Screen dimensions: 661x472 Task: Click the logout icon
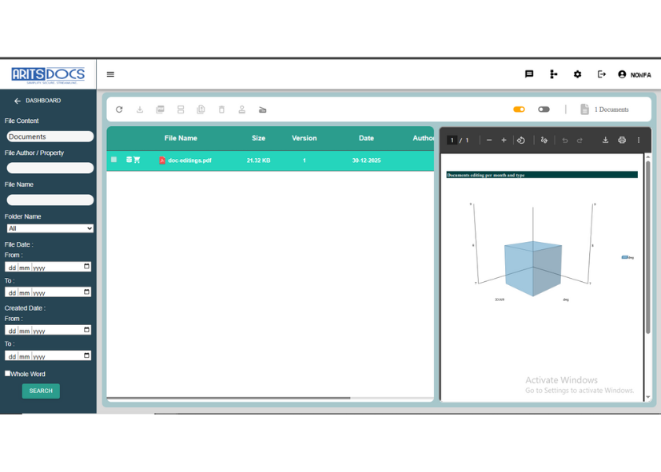tap(602, 74)
